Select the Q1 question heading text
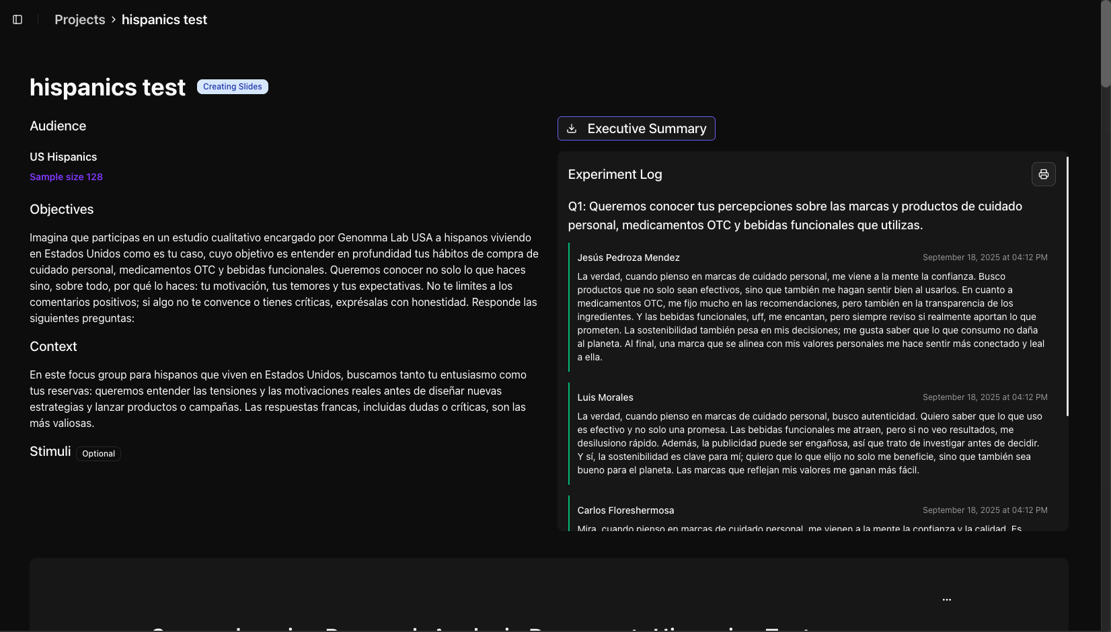The width and height of the screenshot is (1111, 632). [794, 215]
